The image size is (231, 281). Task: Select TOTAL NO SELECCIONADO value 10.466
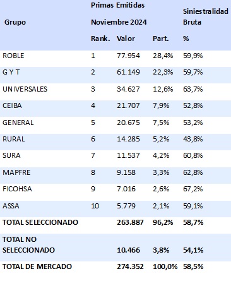point(128,250)
